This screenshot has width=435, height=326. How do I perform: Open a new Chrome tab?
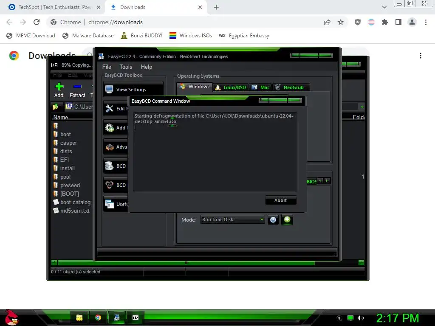(216, 7)
